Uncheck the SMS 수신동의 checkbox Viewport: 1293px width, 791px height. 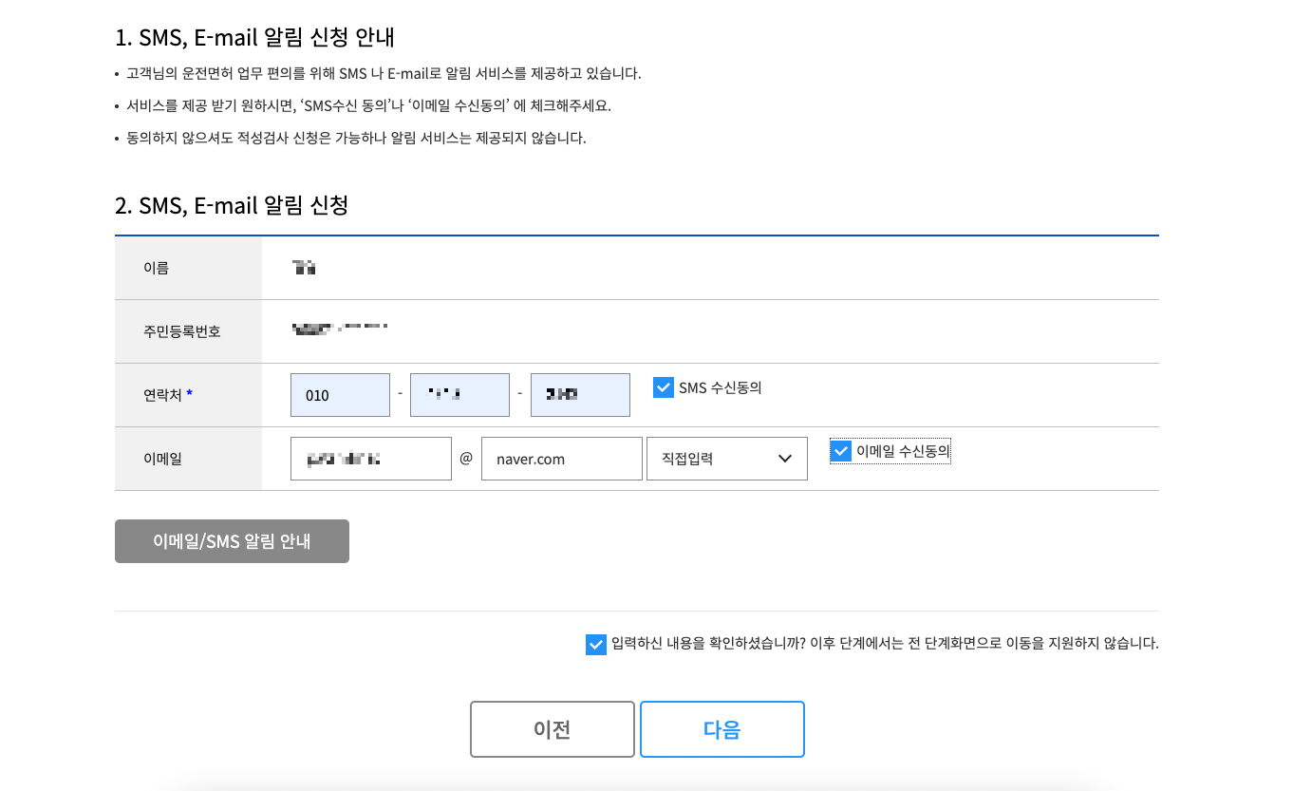point(662,386)
